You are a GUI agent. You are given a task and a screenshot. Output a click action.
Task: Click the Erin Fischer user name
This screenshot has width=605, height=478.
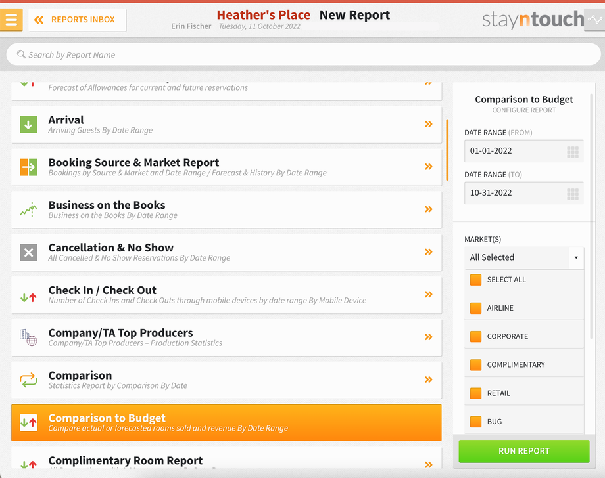[191, 26]
